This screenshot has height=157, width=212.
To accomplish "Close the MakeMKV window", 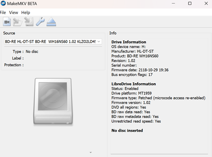I will coord(206,3).
